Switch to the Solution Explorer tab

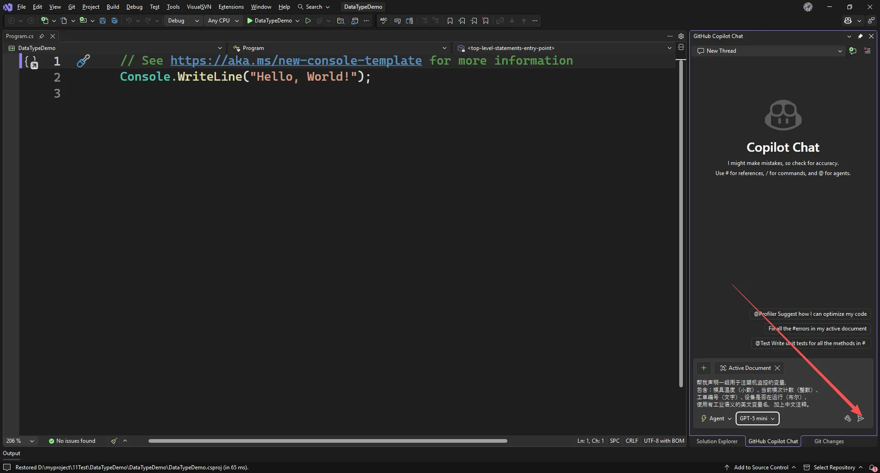[x=717, y=441]
